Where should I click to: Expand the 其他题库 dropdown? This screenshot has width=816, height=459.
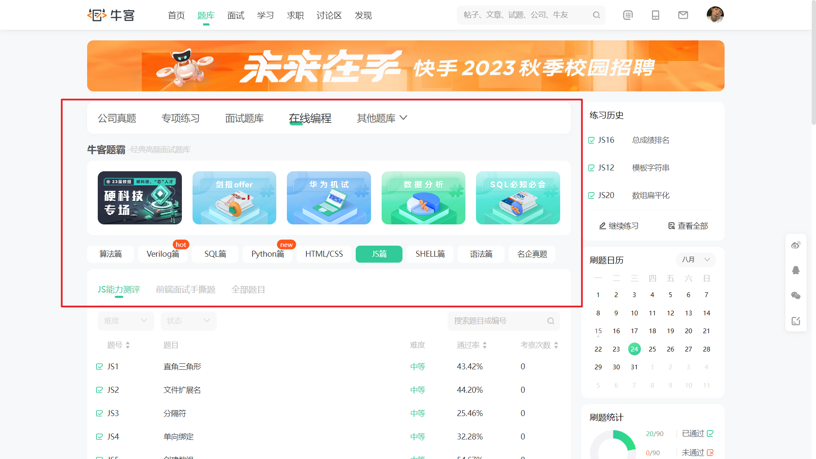coord(382,118)
